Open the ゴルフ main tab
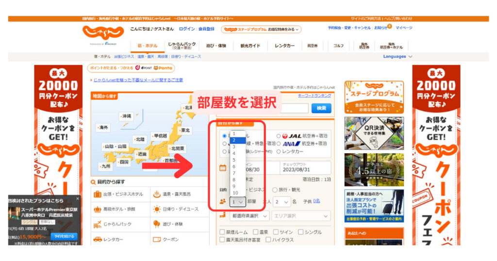The height and width of the screenshot is (261, 497). click(338, 46)
